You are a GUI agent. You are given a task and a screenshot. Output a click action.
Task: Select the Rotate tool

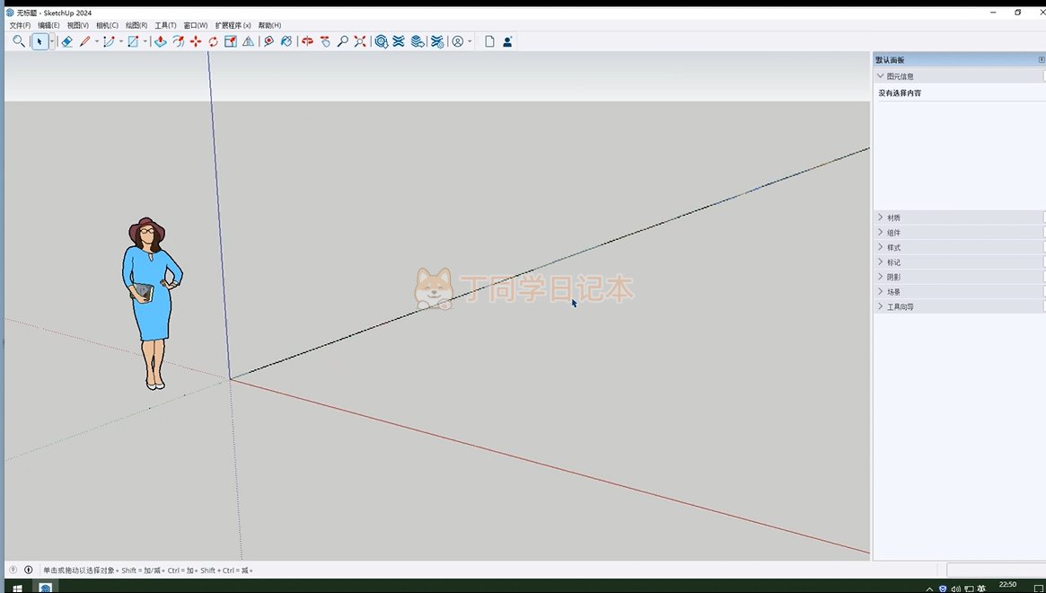coord(213,41)
